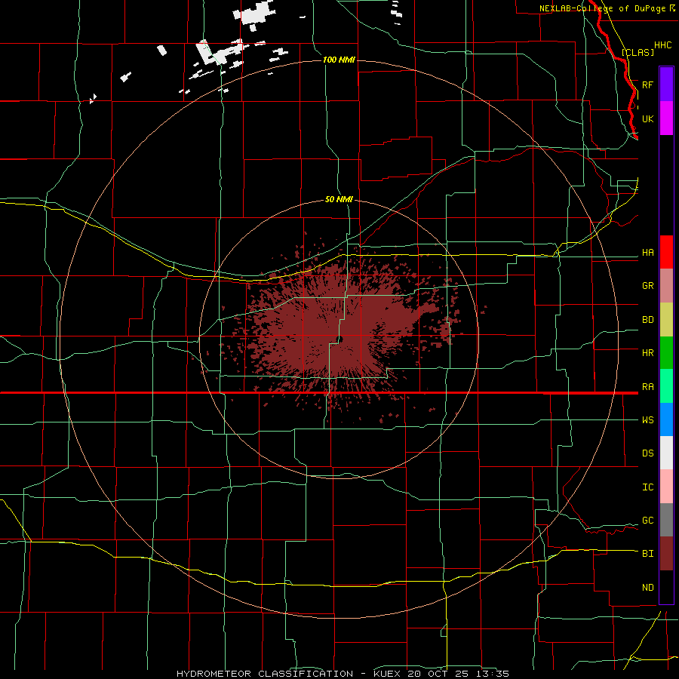Click the HR legend label
The image size is (679, 679).
point(647,353)
